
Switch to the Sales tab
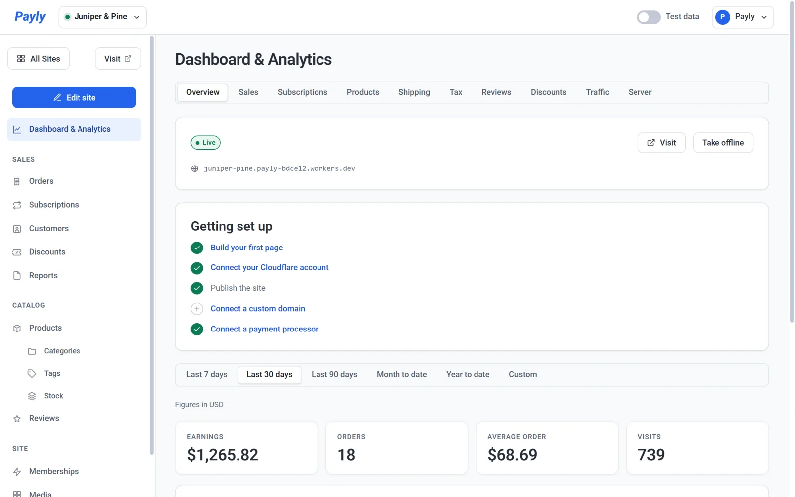coord(248,92)
